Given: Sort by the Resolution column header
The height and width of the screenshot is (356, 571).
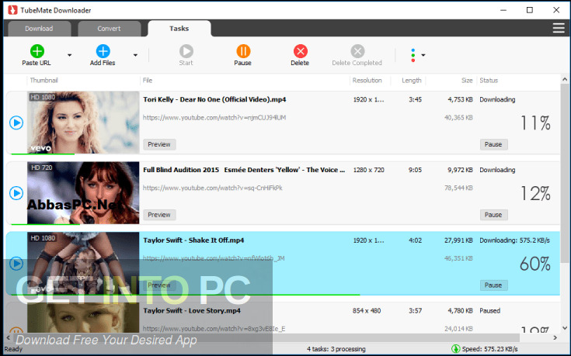Looking at the screenshot, I should pyautogui.click(x=367, y=81).
